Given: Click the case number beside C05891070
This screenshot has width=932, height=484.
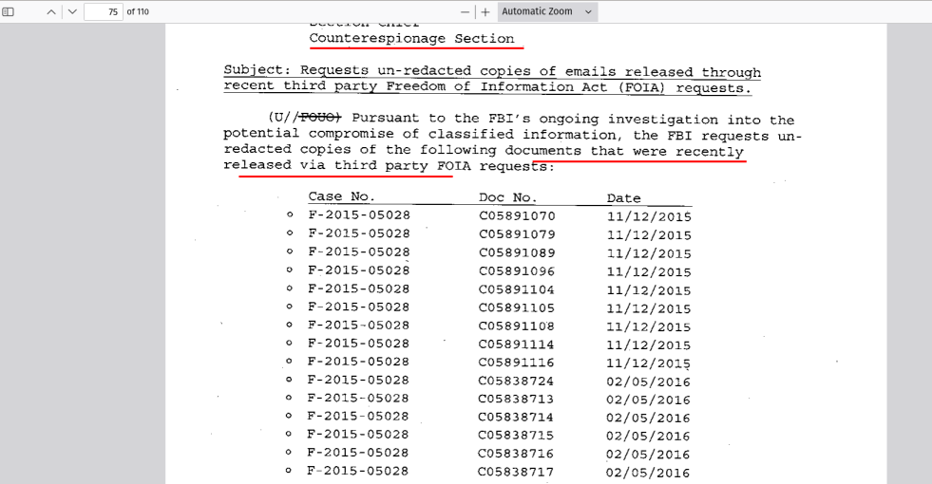Looking at the screenshot, I should click(x=359, y=214).
